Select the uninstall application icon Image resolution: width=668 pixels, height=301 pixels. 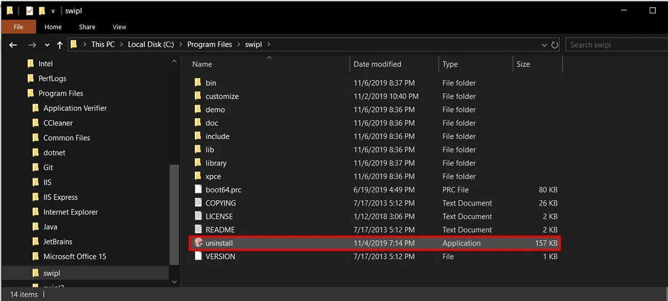pyautogui.click(x=198, y=243)
